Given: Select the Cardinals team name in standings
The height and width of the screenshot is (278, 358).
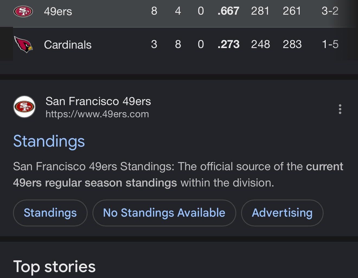Looking at the screenshot, I should click(x=68, y=45).
